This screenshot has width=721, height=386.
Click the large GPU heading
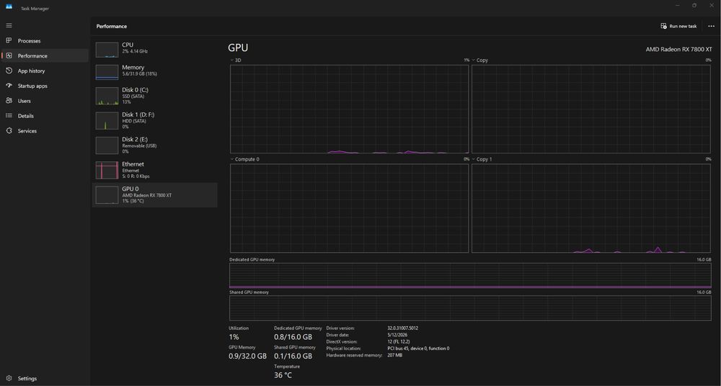tap(238, 48)
